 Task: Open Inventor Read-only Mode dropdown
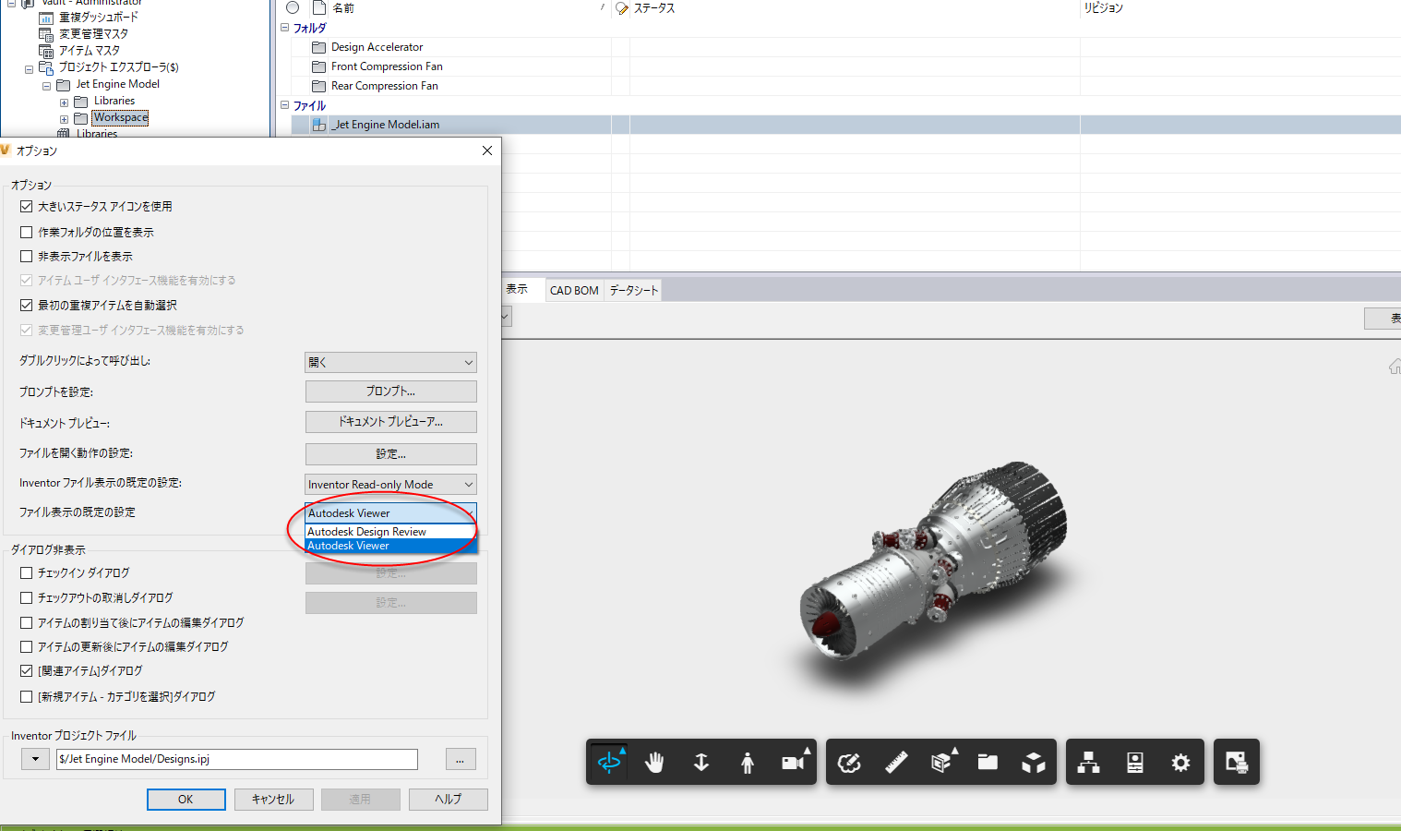(x=390, y=485)
